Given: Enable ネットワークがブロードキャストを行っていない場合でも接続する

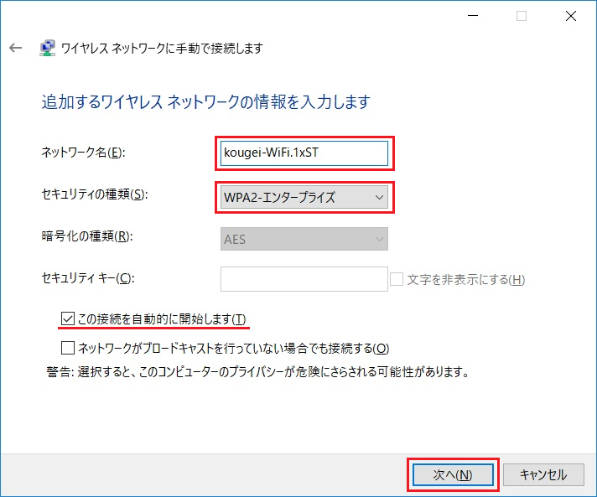Looking at the screenshot, I should (68, 348).
